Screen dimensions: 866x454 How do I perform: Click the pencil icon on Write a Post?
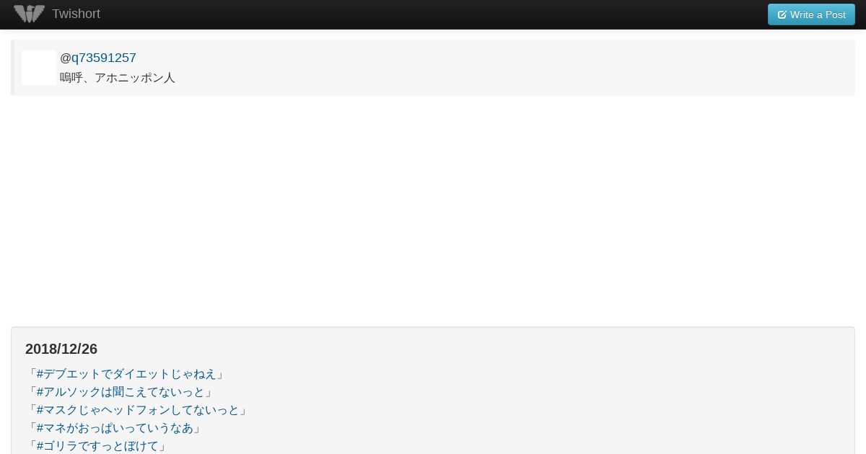782,14
